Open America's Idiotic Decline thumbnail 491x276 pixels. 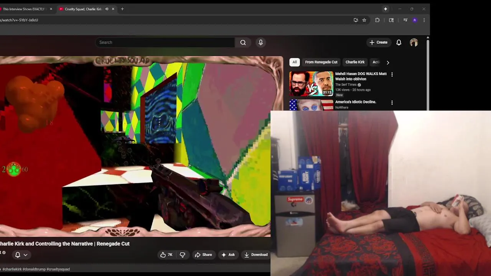click(311, 105)
